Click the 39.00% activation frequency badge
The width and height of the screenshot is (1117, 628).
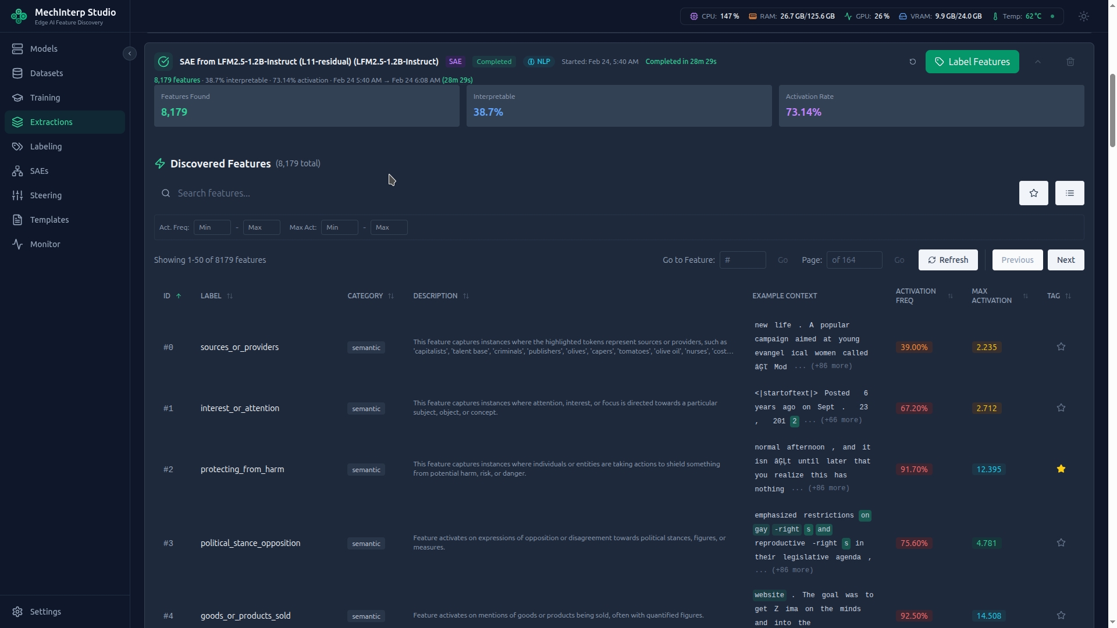tap(913, 347)
